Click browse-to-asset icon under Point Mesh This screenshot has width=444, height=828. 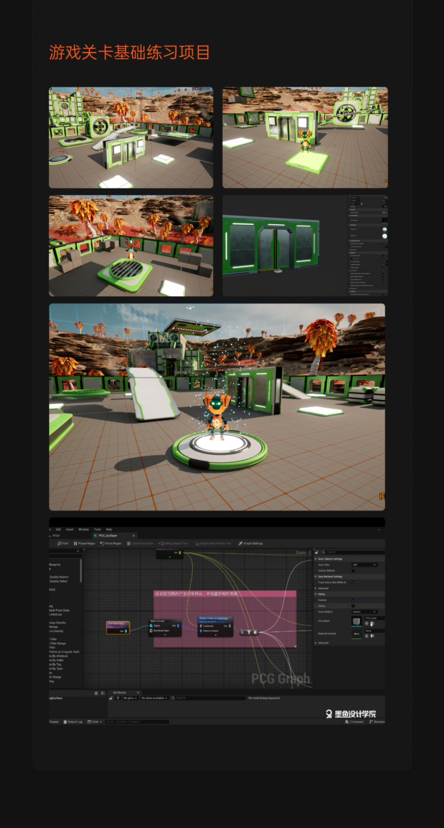[372, 624]
